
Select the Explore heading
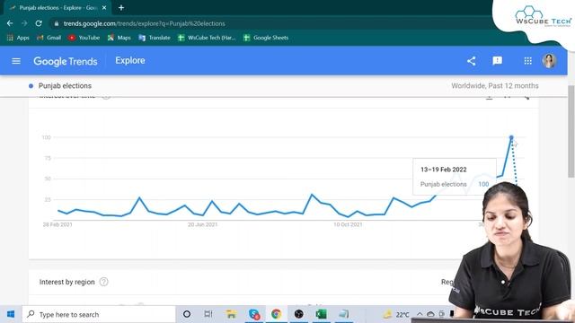click(x=130, y=60)
